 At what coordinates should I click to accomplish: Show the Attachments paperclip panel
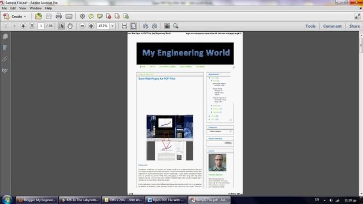click(5, 59)
